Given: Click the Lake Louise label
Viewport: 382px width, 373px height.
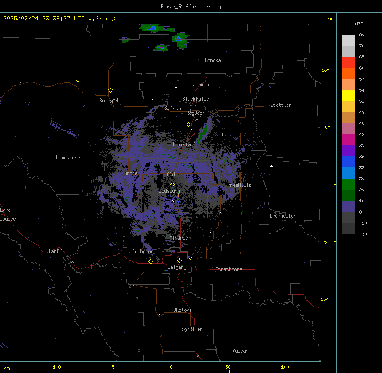Looking at the screenshot, I should pyautogui.click(x=8, y=214).
